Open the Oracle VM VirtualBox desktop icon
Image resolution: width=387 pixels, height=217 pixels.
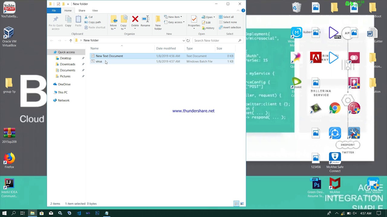point(9,37)
